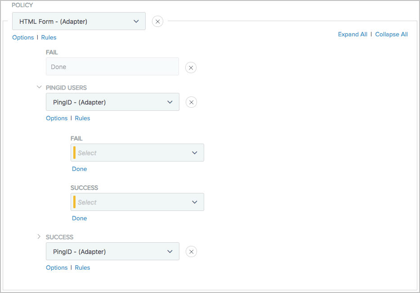Open the PingID dropdown under PINGID USERS
420x293 pixels.
(x=170, y=102)
